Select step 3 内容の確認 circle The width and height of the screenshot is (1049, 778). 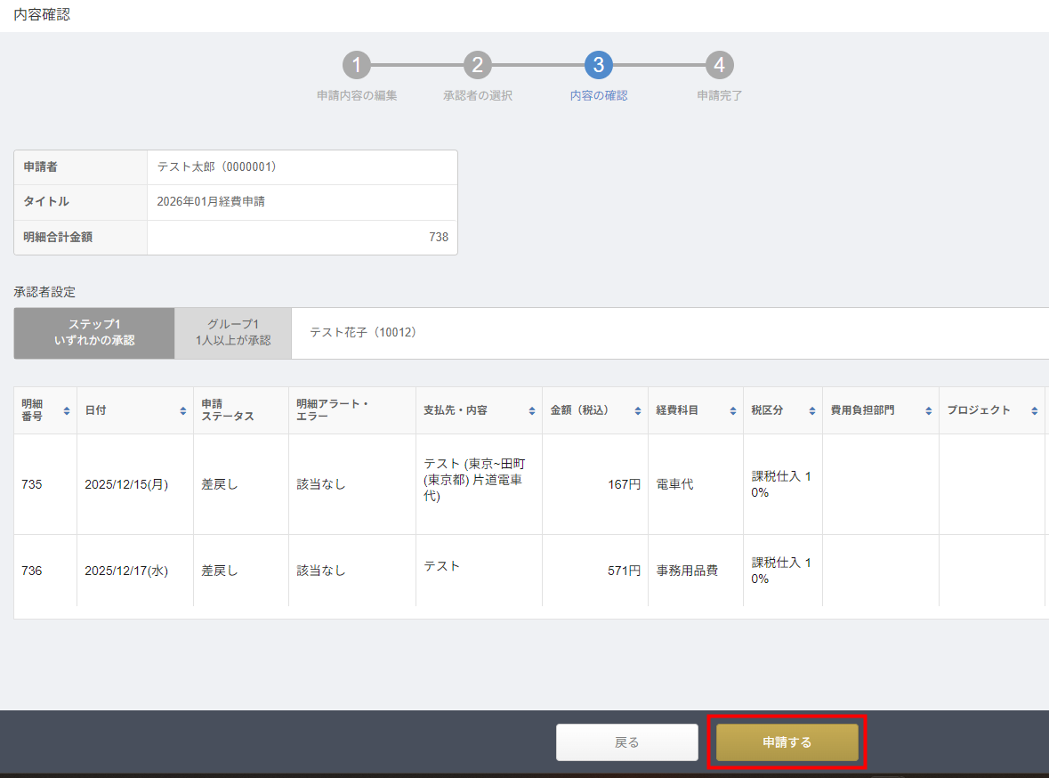click(598, 65)
